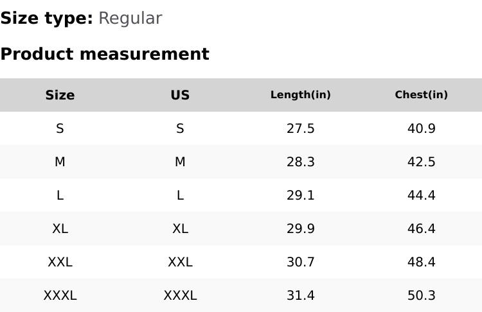Select the Chest(in) column header
482x312 pixels.
(421, 95)
